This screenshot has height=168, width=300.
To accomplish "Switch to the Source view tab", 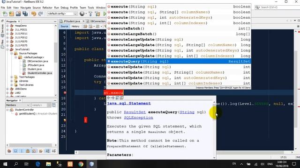I will tap(64, 26).
